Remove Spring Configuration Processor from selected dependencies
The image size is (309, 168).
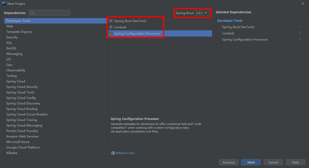(300, 40)
